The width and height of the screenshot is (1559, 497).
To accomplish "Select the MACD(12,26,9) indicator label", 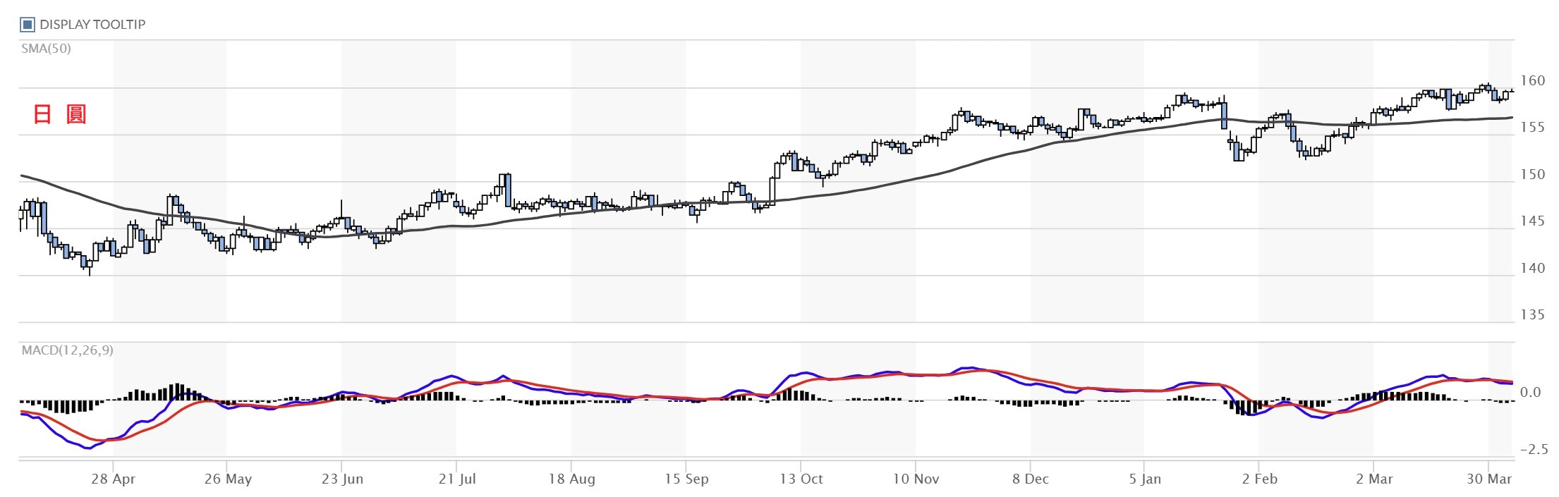I will (x=67, y=350).
